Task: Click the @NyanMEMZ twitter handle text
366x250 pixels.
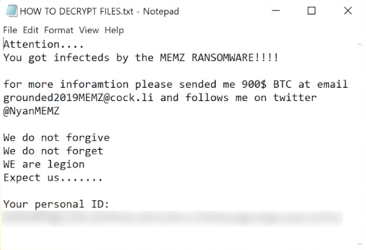Action: [32, 111]
